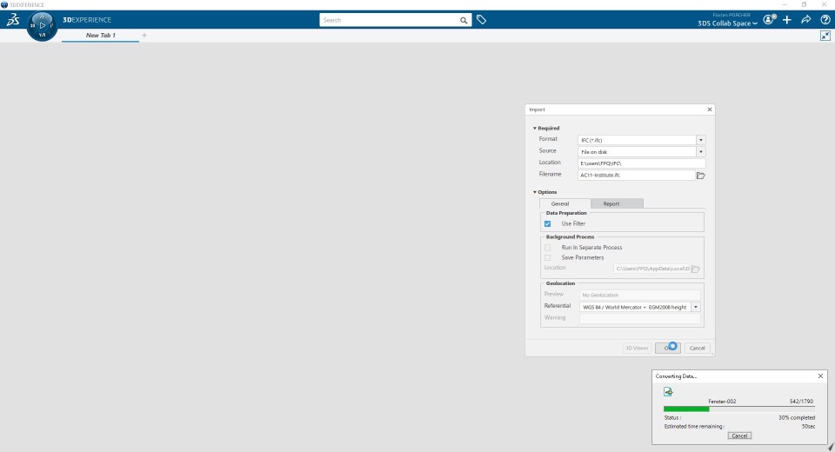Add a new tab with plus
Image resolution: width=835 pixels, height=452 pixels.
[144, 35]
